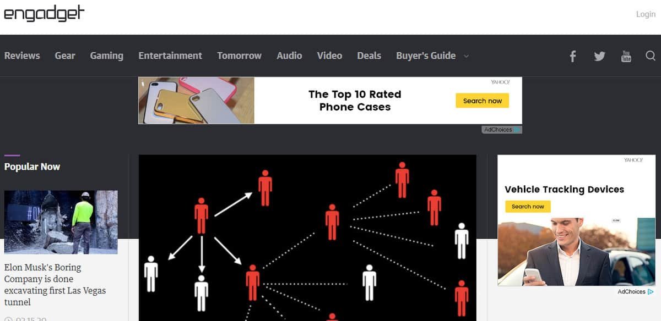
Task: Select the Gaming navigation item
Action: point(107,56)
